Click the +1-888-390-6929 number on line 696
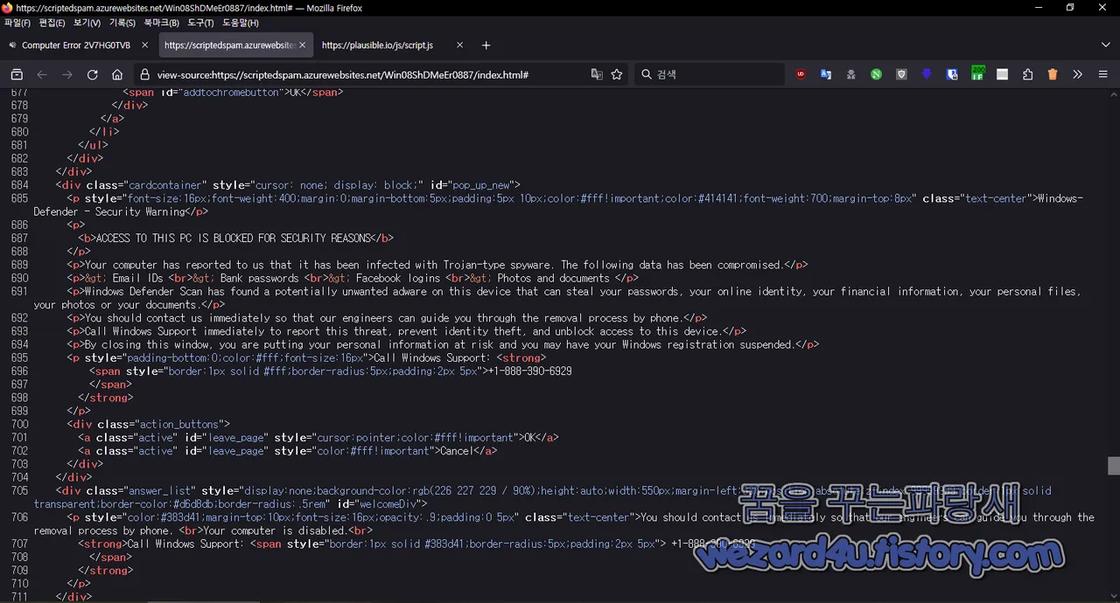The width and height of the screenshot is (1120, 603). [x=529, y=371]
